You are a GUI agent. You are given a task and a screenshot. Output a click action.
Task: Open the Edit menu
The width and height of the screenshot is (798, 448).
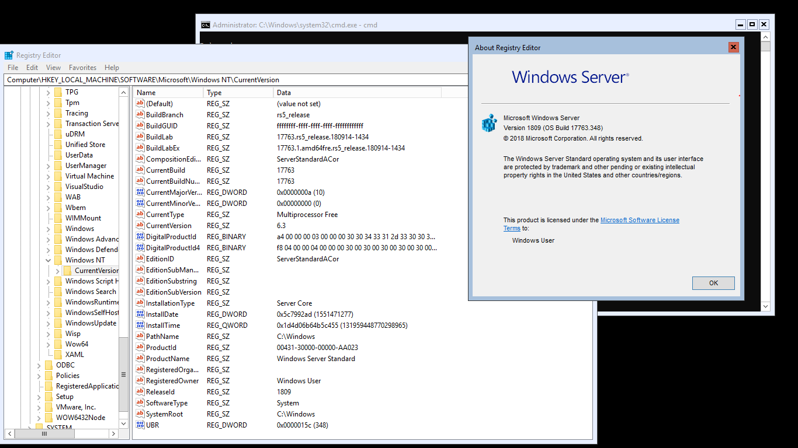[32, 68]
